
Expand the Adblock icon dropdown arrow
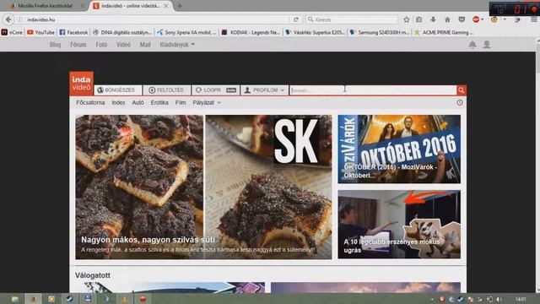[x=482, y=19]
